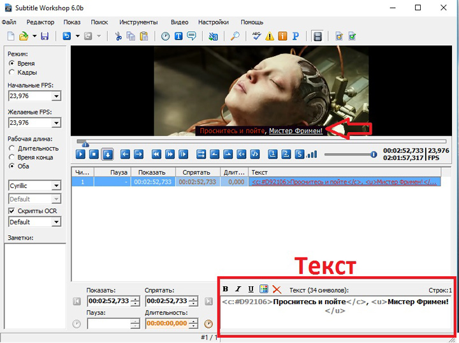Image resolution: width=459 pixels, height=343 pixels.
Task: Click the Спрятать column header
Action: [x=198, y=172]
